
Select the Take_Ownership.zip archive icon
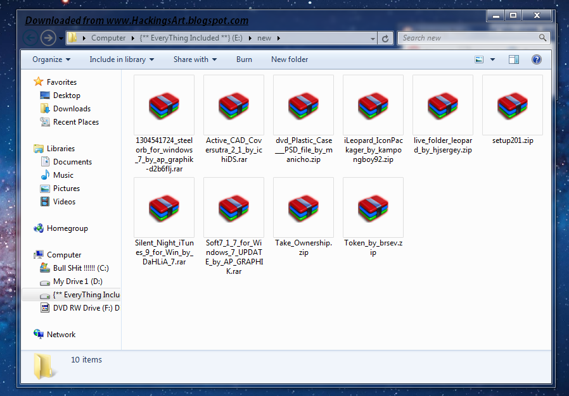(303, 207)
